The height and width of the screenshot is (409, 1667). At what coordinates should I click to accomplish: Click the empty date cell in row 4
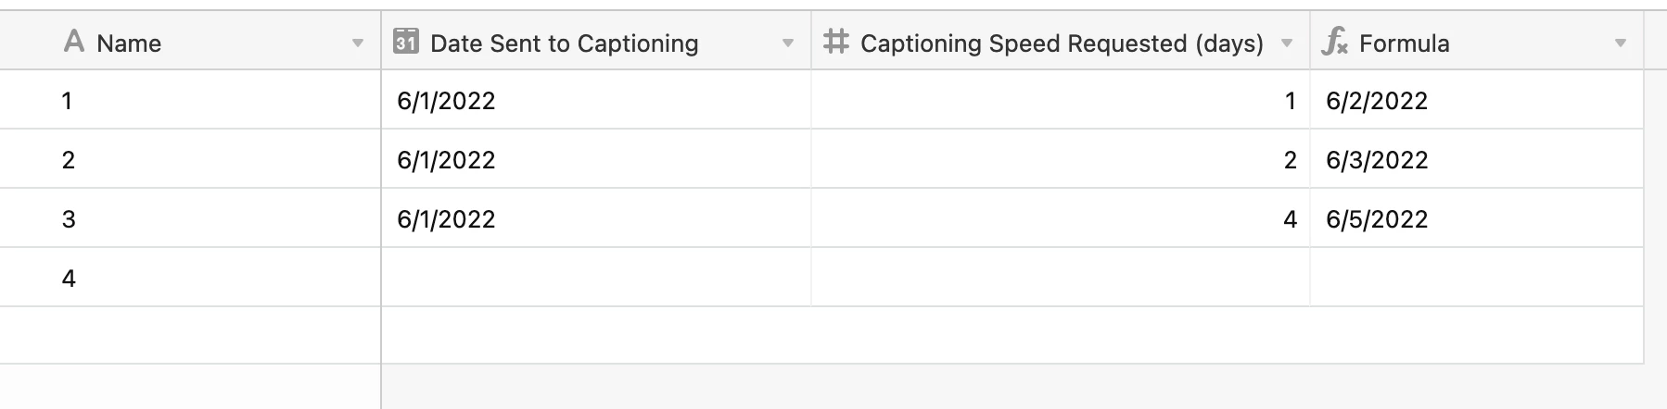(x=596, y=278)
